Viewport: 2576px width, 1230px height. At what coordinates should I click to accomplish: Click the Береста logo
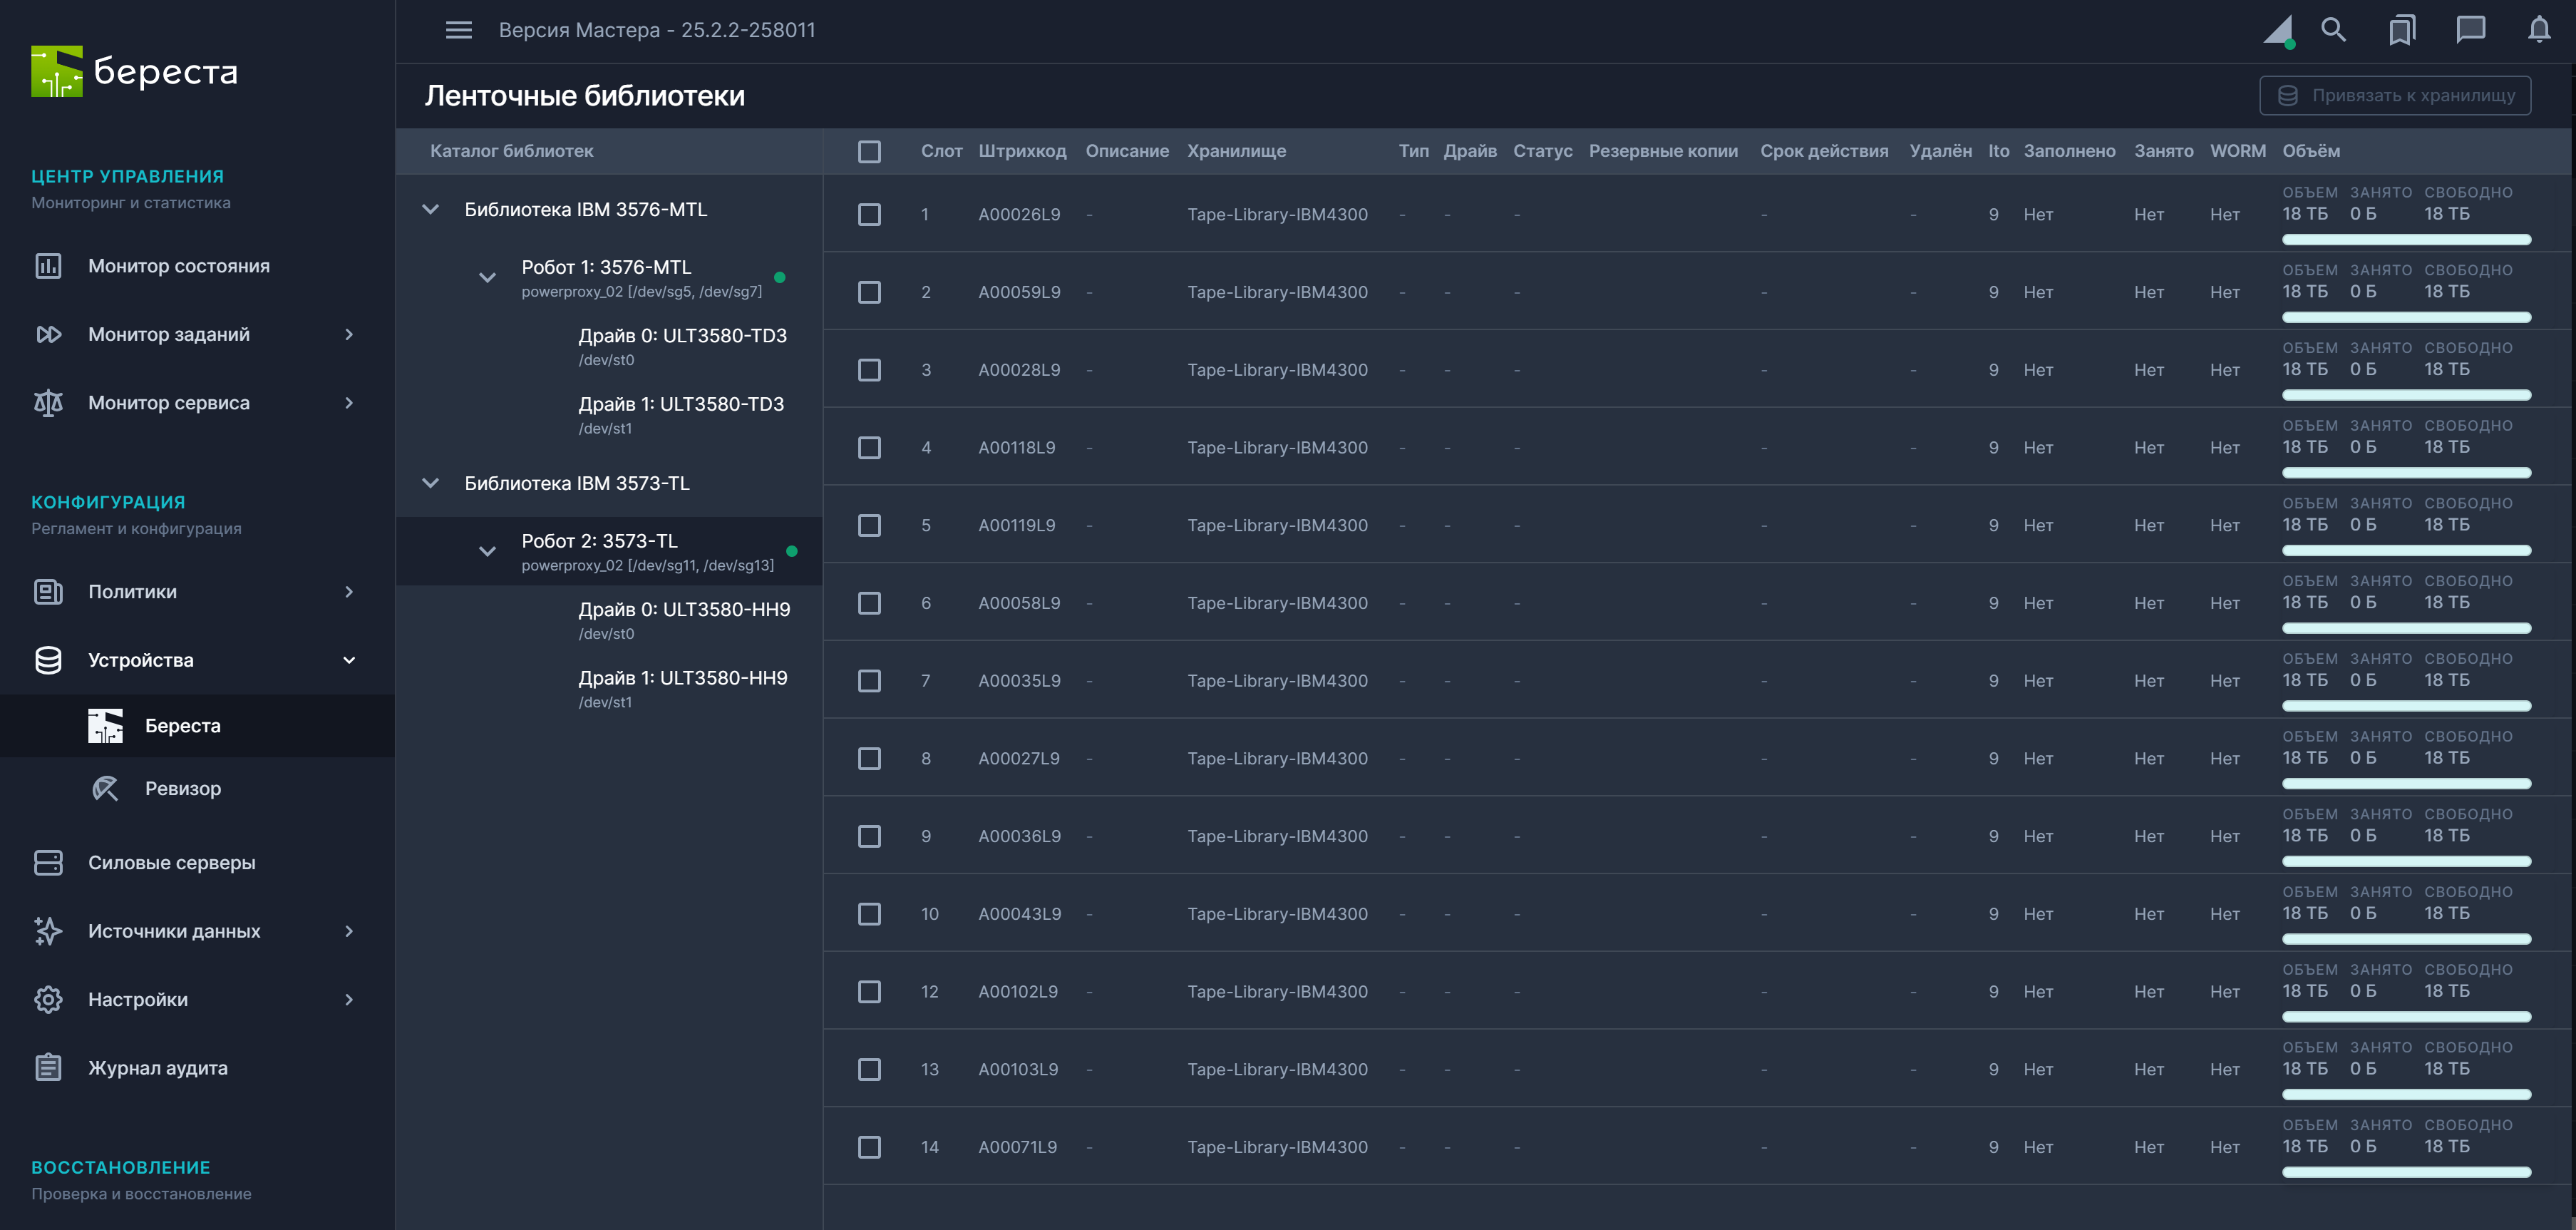[x=134, y=72]
